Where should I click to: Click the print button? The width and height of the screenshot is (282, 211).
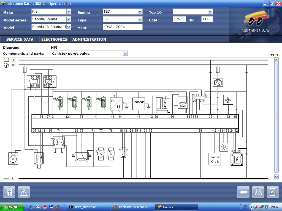tap(258, 192)
